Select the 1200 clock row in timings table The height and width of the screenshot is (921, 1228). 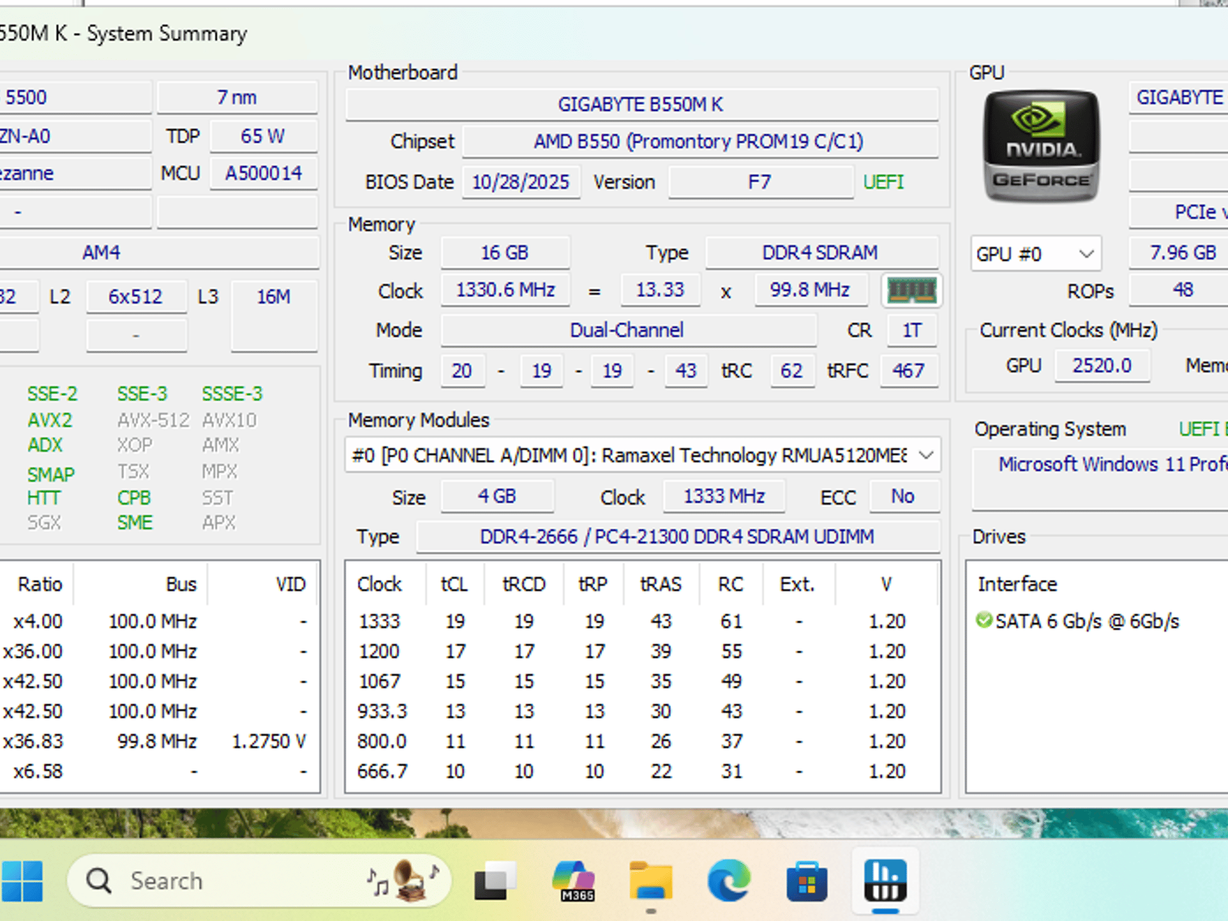[x=642, y=651]
